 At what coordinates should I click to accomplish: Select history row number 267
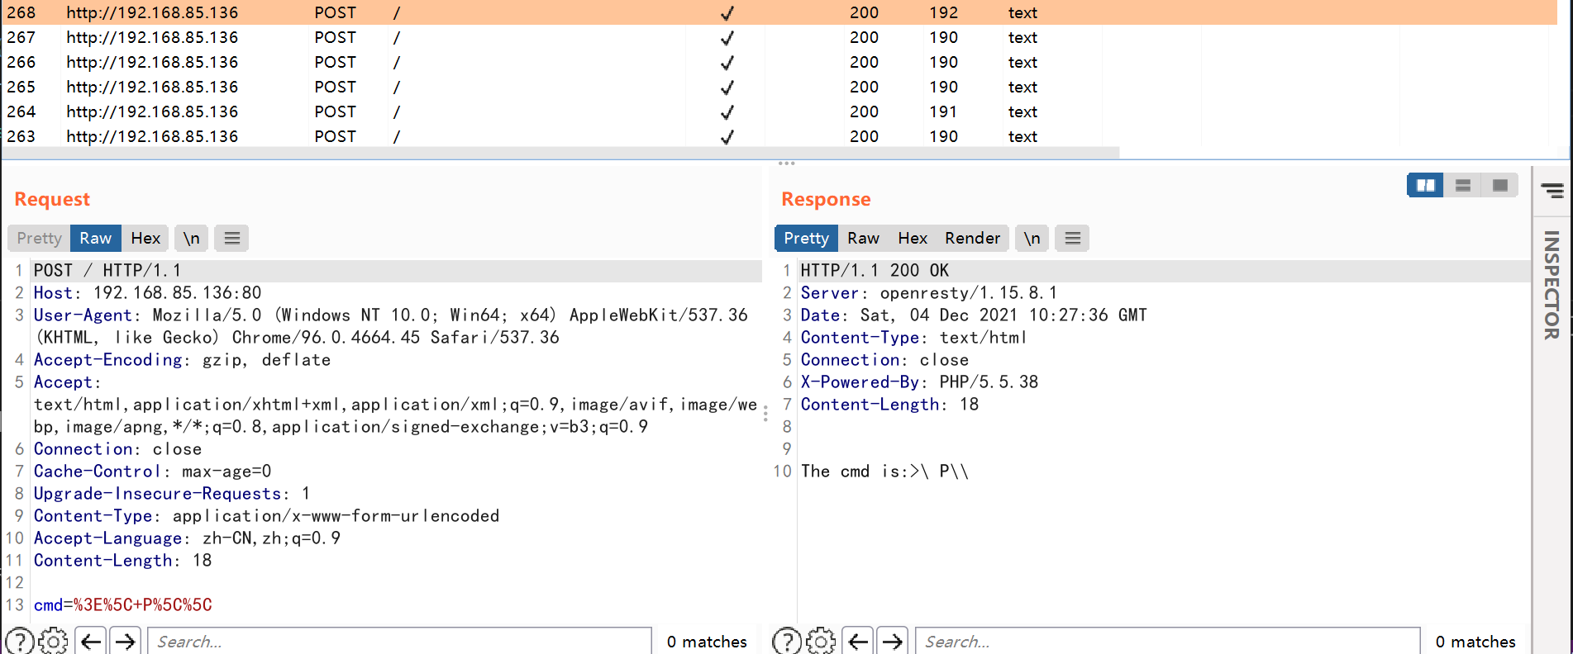(779, 37)
